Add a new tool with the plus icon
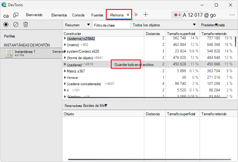The width and height of the screenshot is (238, 162). click(x=145, y=15)
